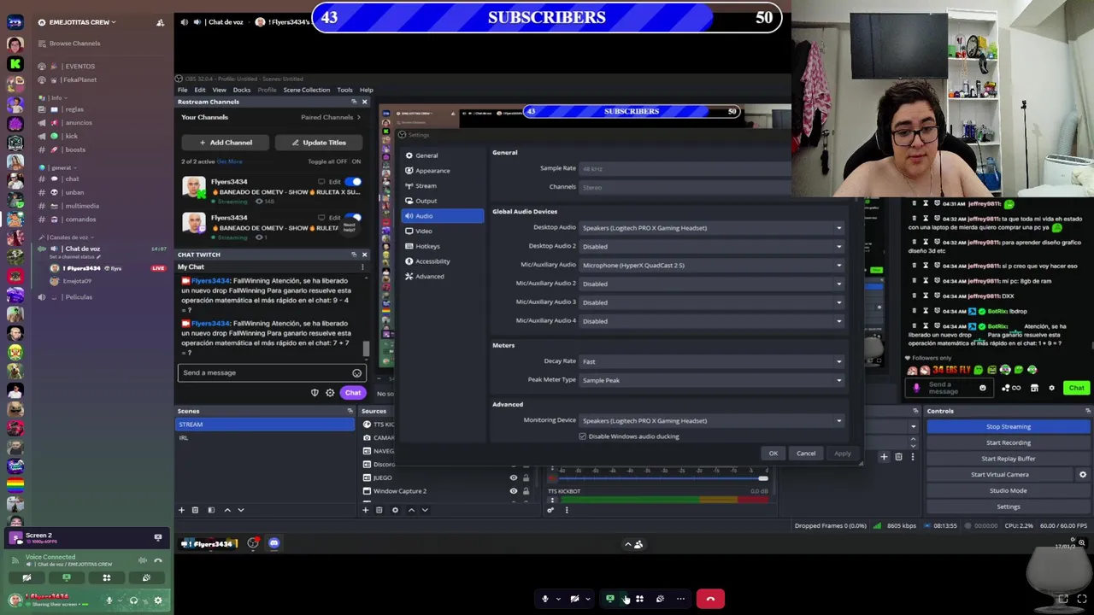Move scene up arrow in Scenes toolbar
Screen dimensions: 1094x615
(227, 510)
